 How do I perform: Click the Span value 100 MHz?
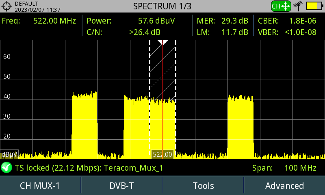[x=300, y=168]
